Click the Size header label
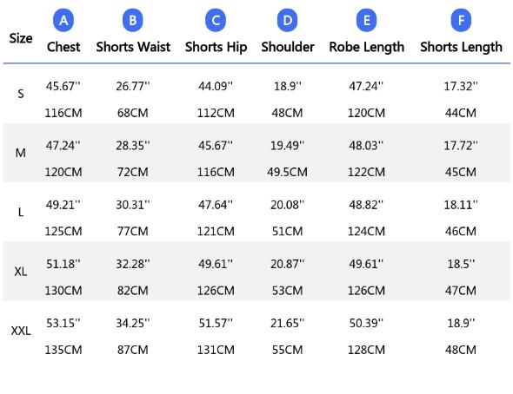This screenshot has height=394, width=513. click(21, 38)
